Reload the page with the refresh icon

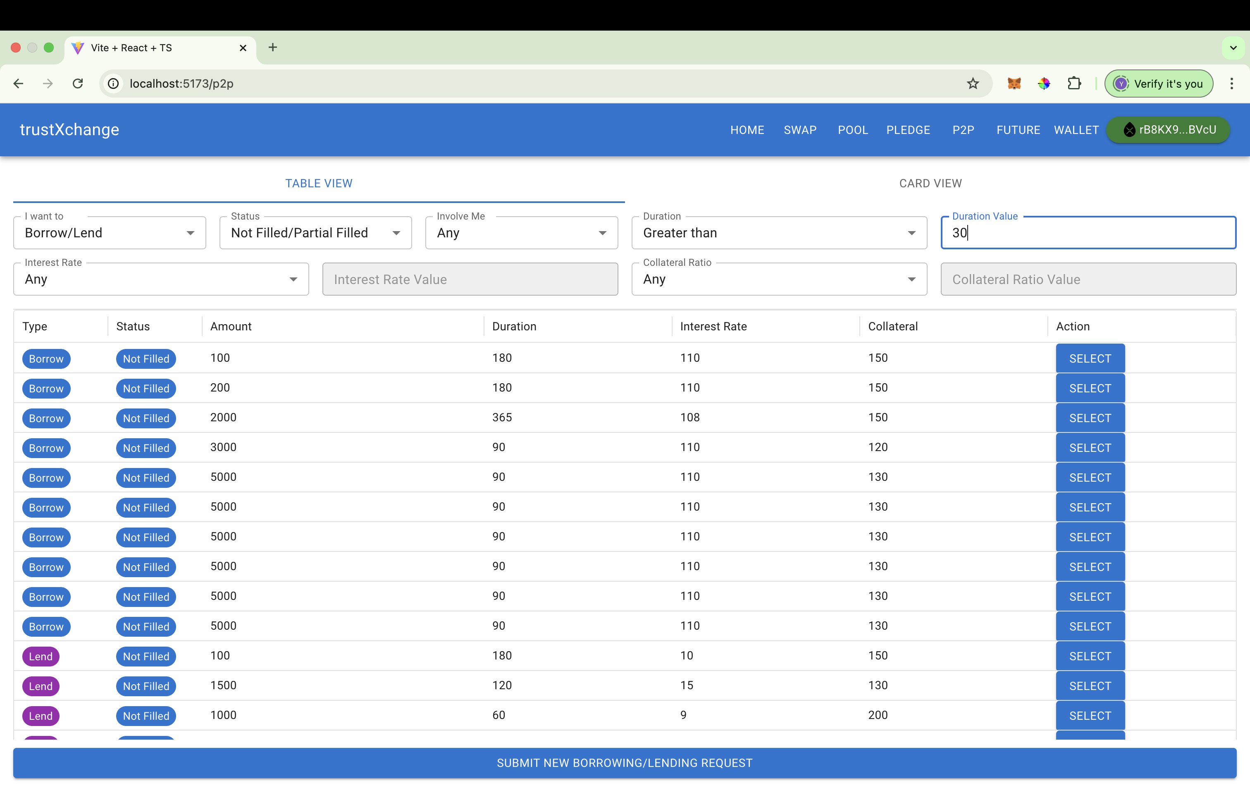pyautogui.click(x=78, y=84)
